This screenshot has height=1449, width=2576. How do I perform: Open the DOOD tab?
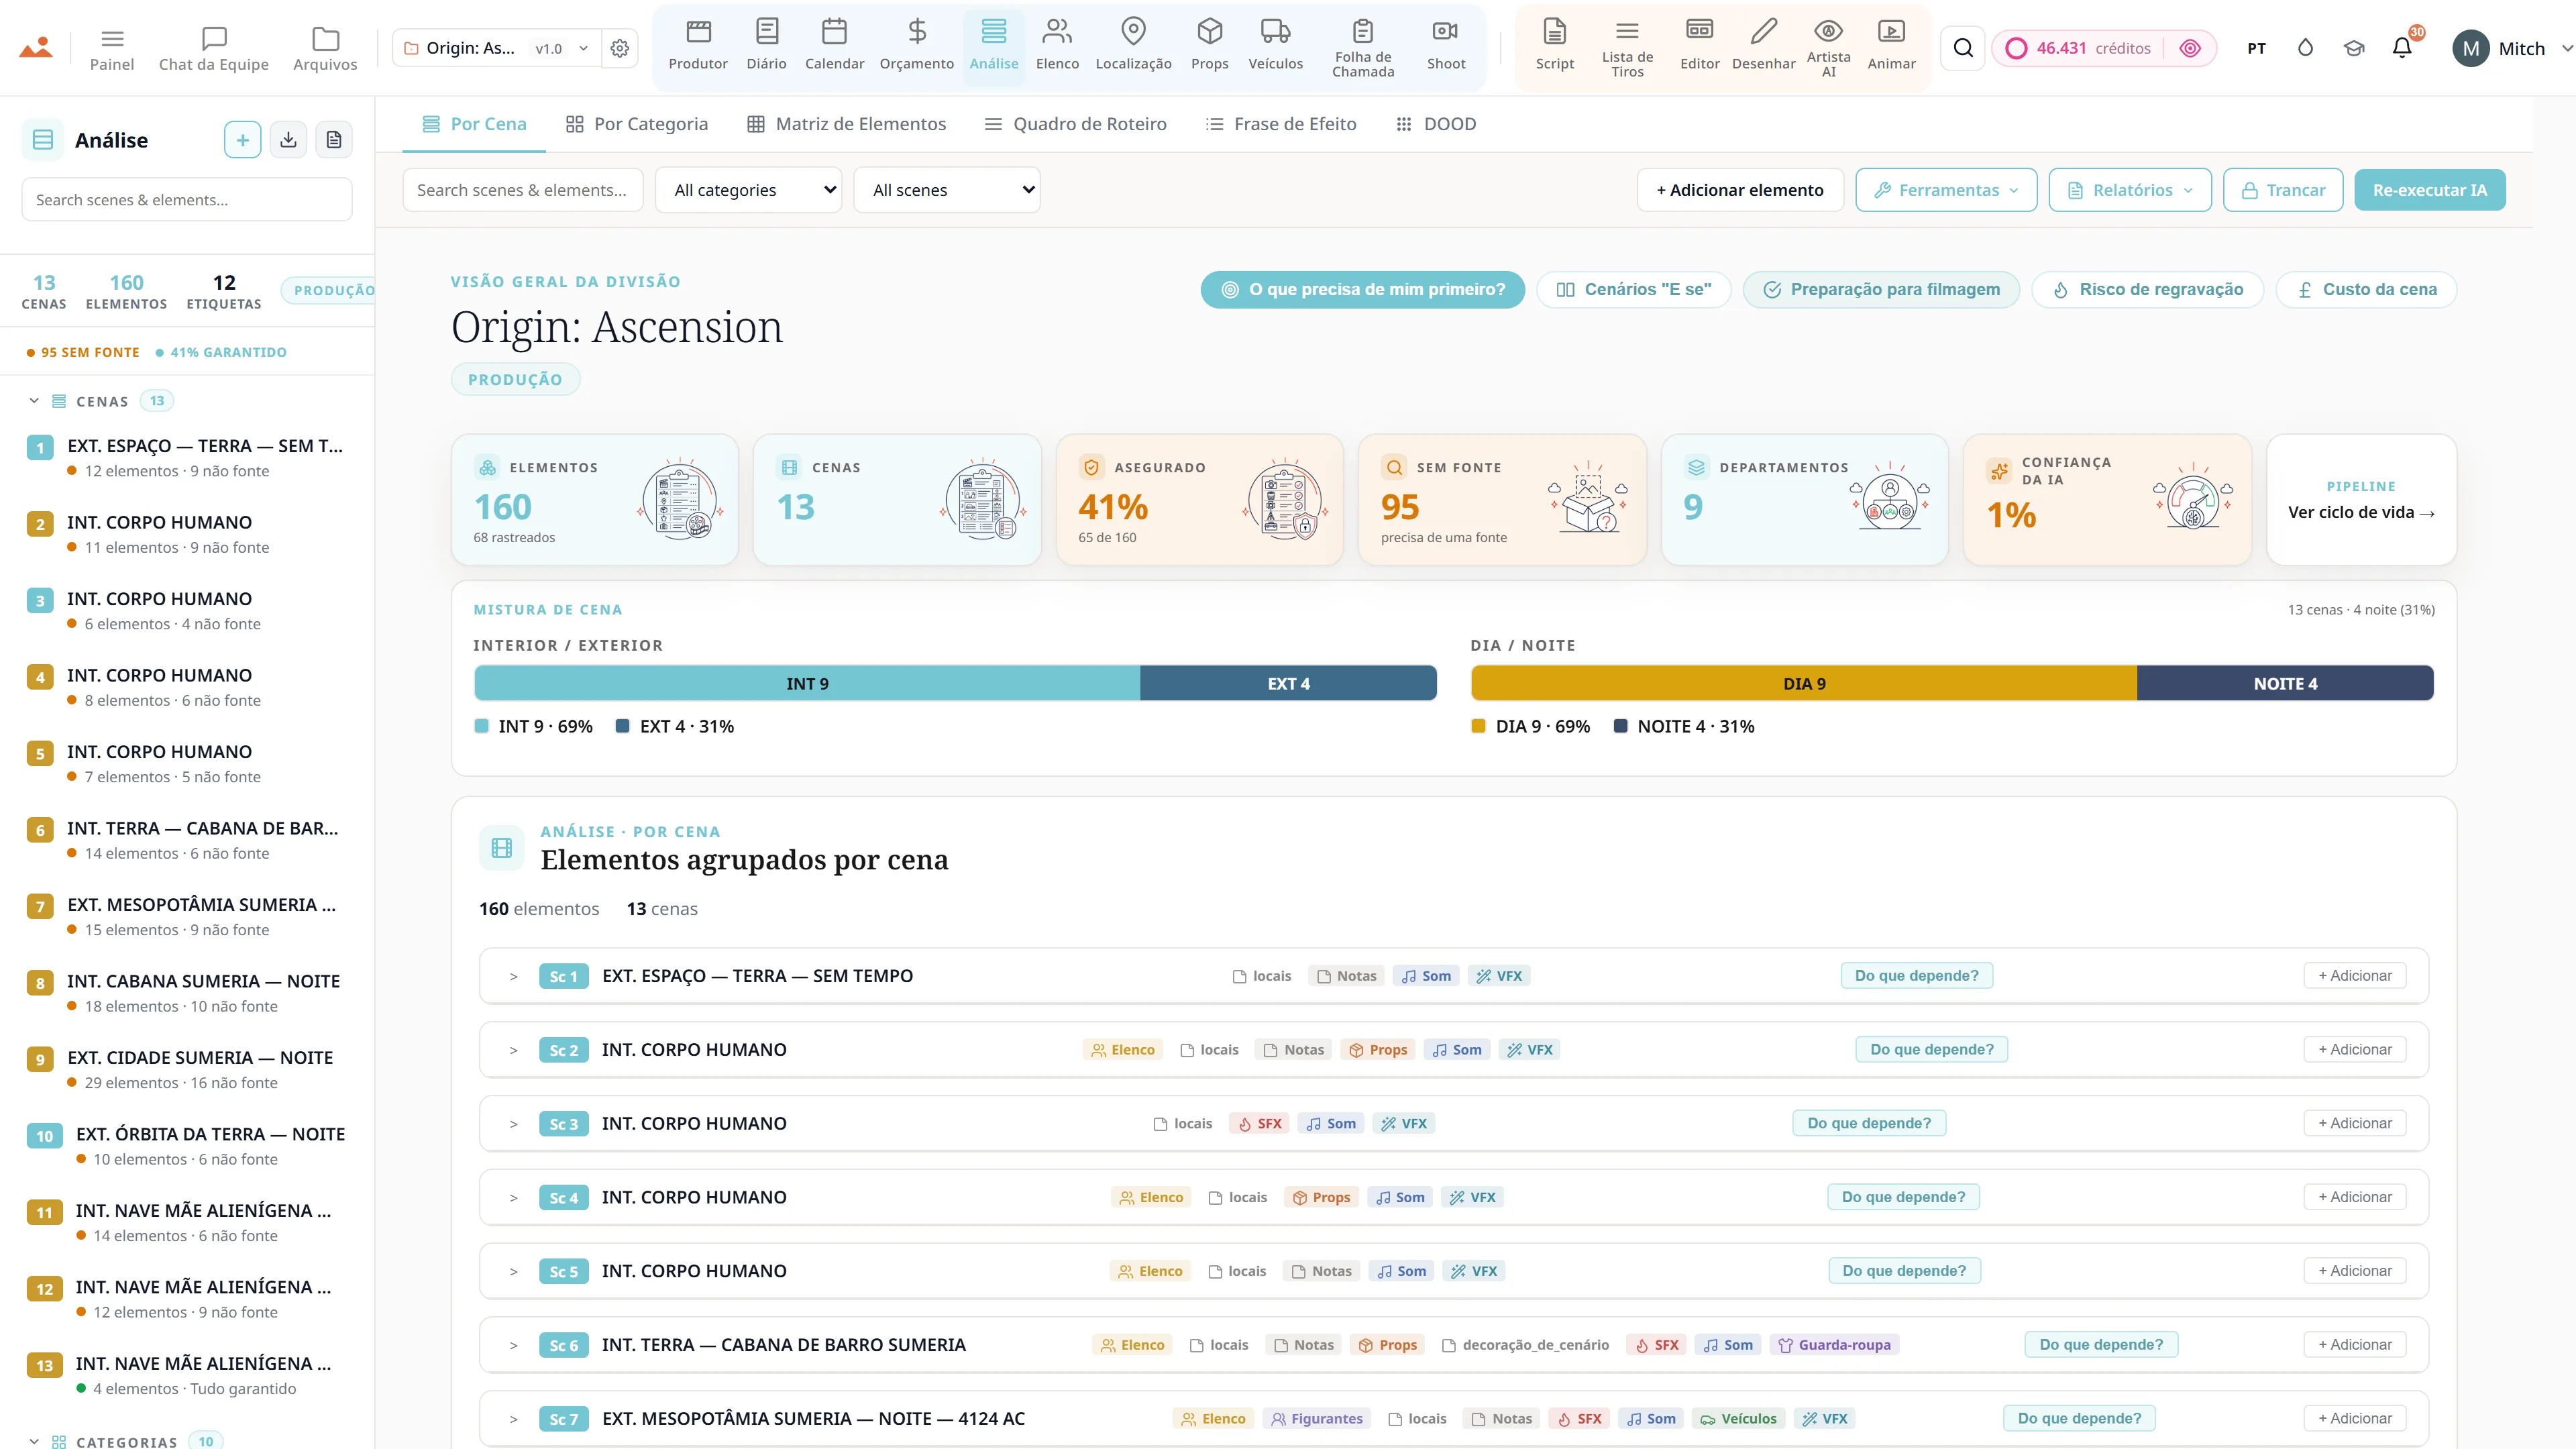pyautogui.click(x=1436, y=124)
